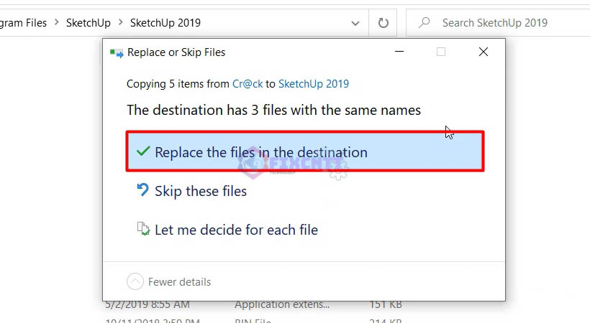This screenshot has height=323, width=590.
Task: Click the blue undo arrow Skip icon
Action: pos(142,190)
